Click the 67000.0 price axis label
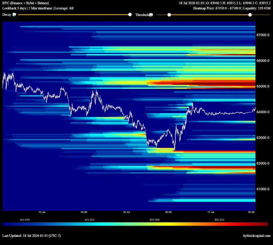Viewport: 273px width, 245px height. click(263, 35)
